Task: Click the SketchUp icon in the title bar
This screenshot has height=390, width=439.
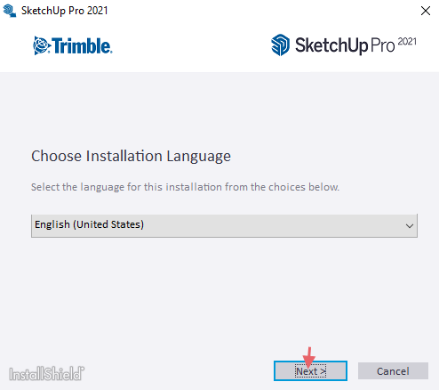Action: click(10, 11)
